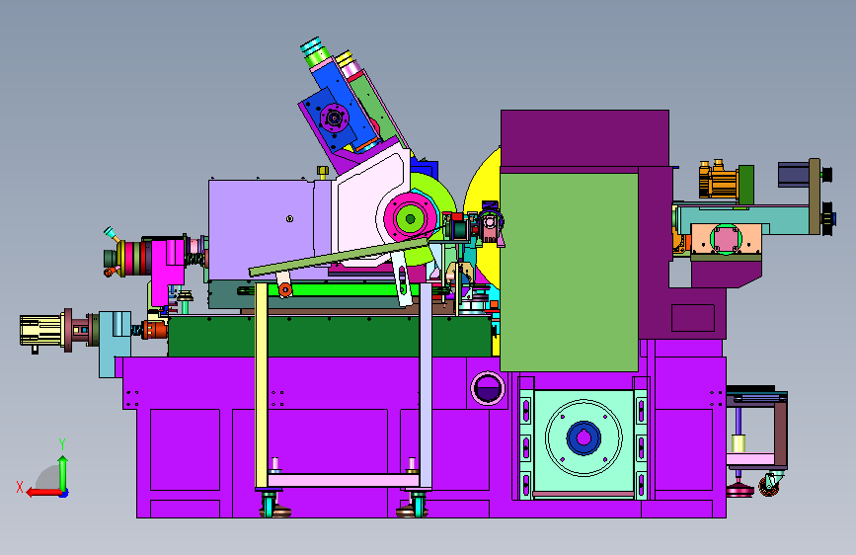Pick the caster wheel on the right-side cart
The width and height of the screenshot is (856, 555).
tap(770, 485)
